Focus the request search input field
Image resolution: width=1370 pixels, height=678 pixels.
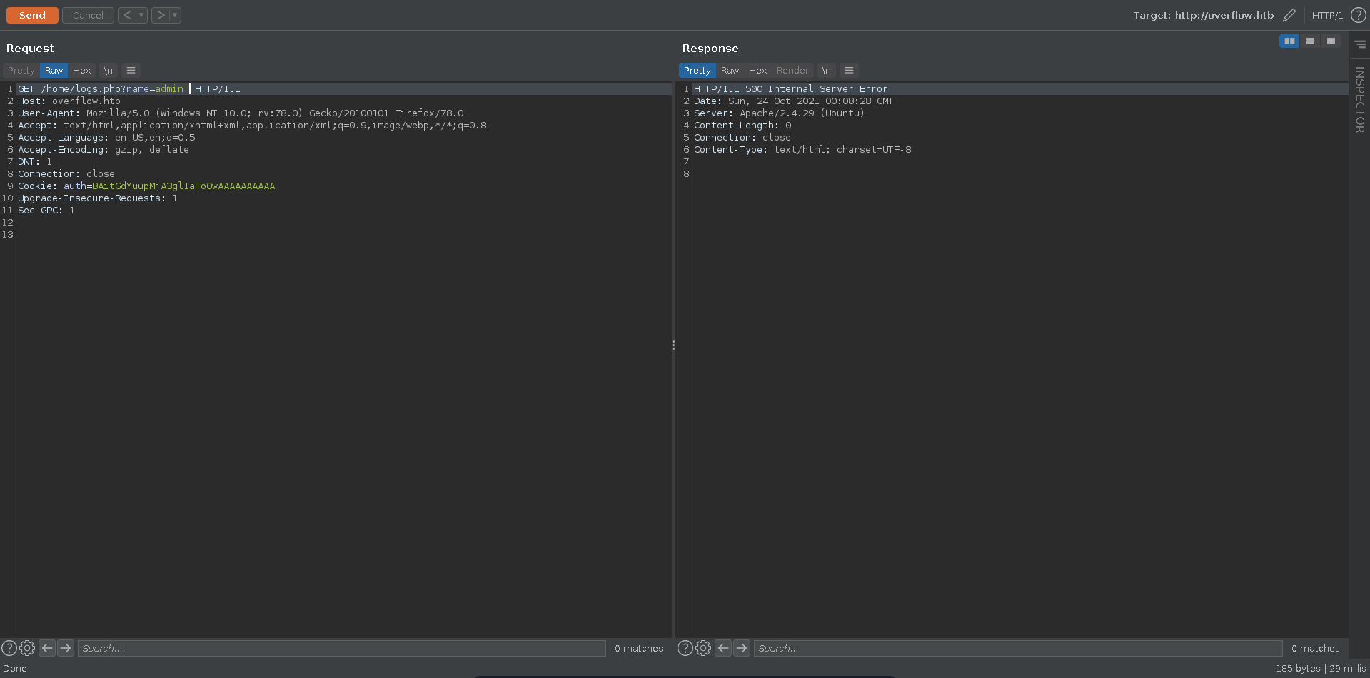point(341,648)
